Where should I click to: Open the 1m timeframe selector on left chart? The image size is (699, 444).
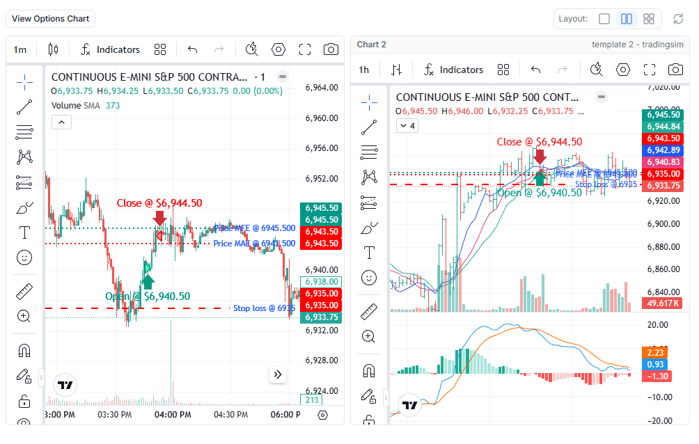pyautogui.click(x=20, y=49)
